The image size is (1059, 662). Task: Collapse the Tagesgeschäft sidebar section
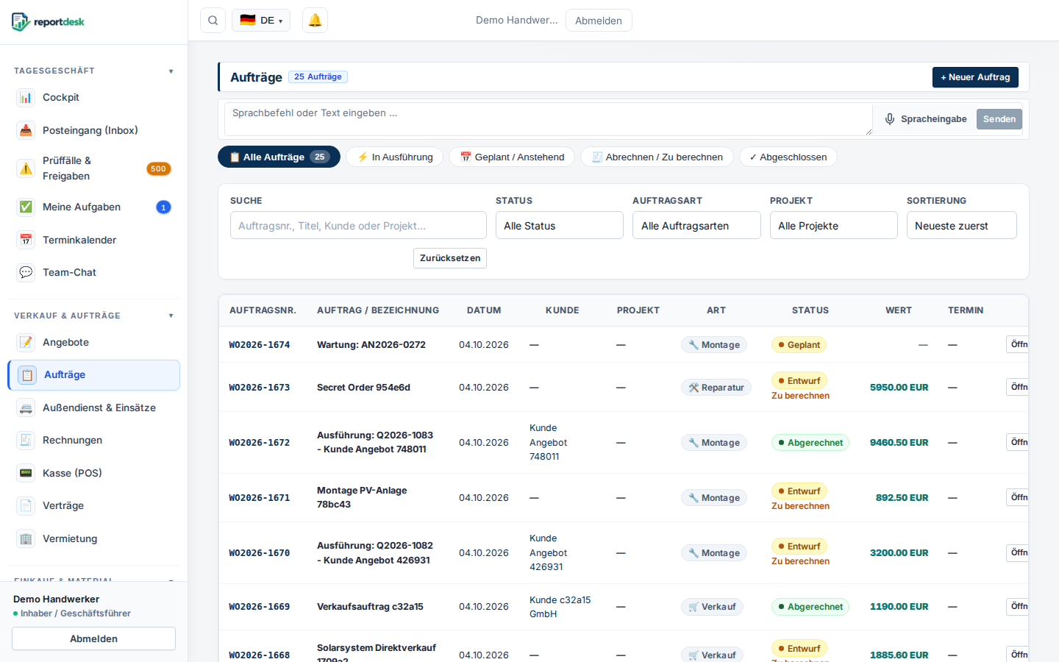tap(171, 71)
